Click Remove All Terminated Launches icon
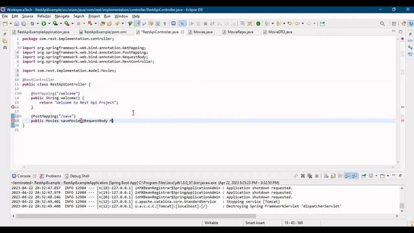Screen dimensions: 414x233 tap(310, 176)
